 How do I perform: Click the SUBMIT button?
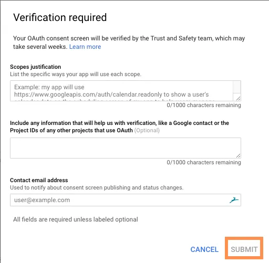[244, 249]
